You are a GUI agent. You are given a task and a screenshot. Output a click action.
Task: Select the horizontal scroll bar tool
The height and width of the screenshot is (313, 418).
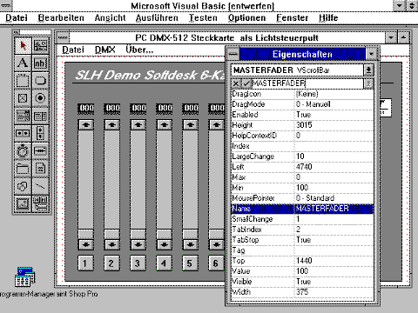pyautogui.click(x=23, y=133)
